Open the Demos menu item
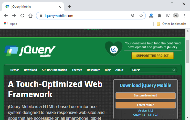 coord(15,70)
